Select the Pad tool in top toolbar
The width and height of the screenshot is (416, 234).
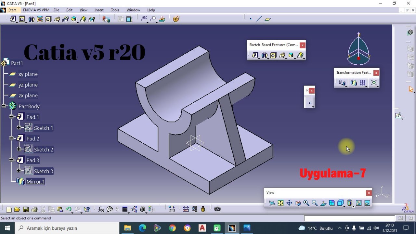[x=13, y=19]
